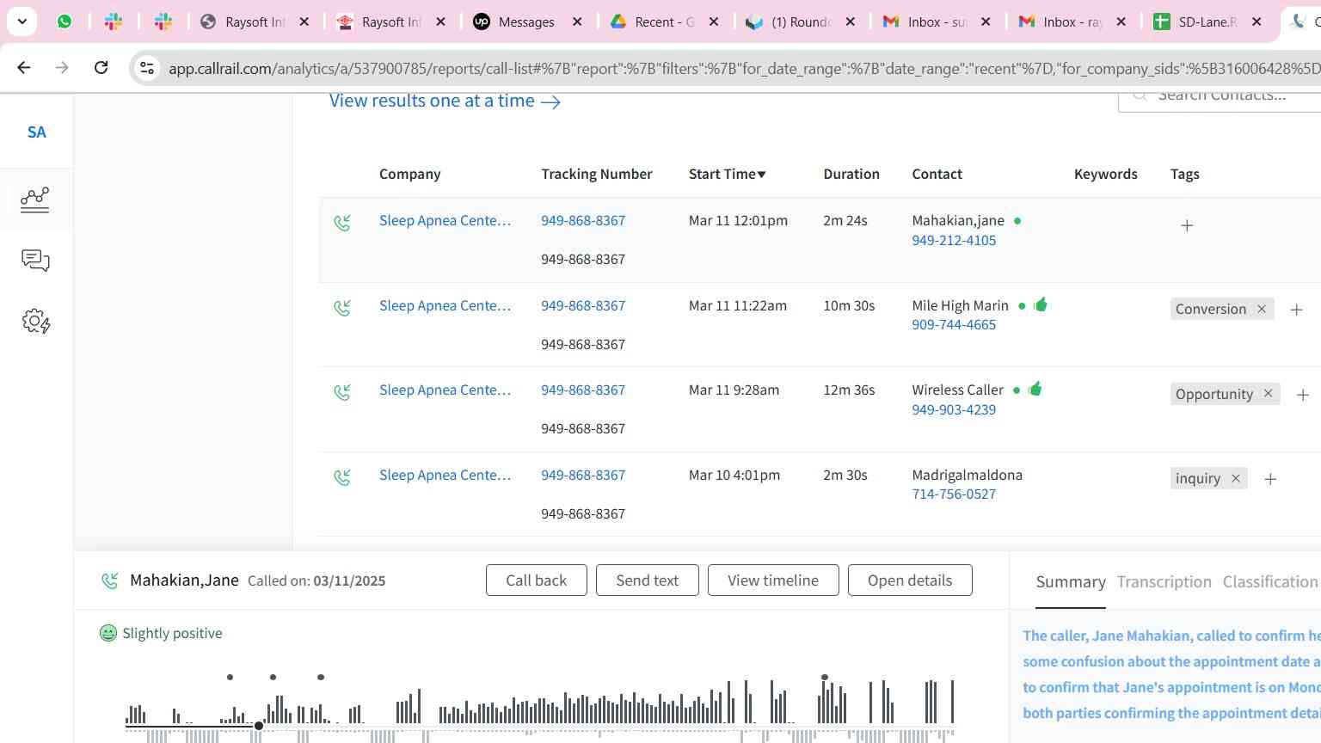Add a tag to Mahakian,jane call
The height and width of the screenshot is (743, 1321).
click(x=1187, y=225)
